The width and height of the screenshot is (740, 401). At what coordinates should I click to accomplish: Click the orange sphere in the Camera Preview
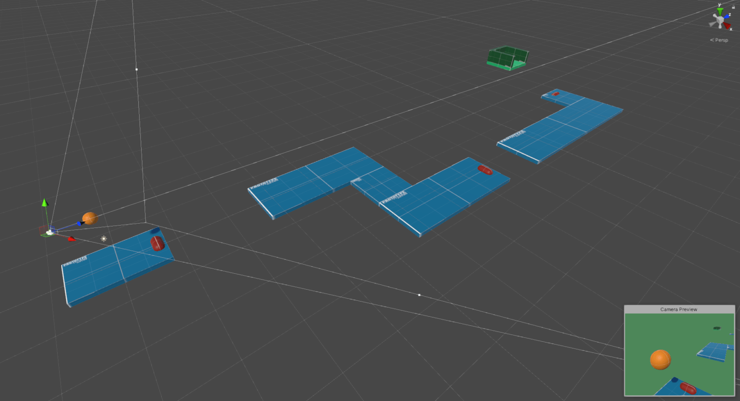(660, 360)
